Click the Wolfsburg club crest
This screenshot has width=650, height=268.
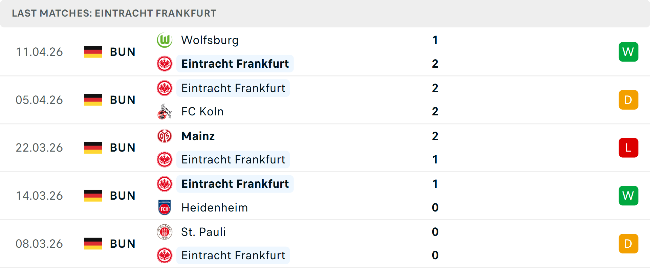pos(165,40)
